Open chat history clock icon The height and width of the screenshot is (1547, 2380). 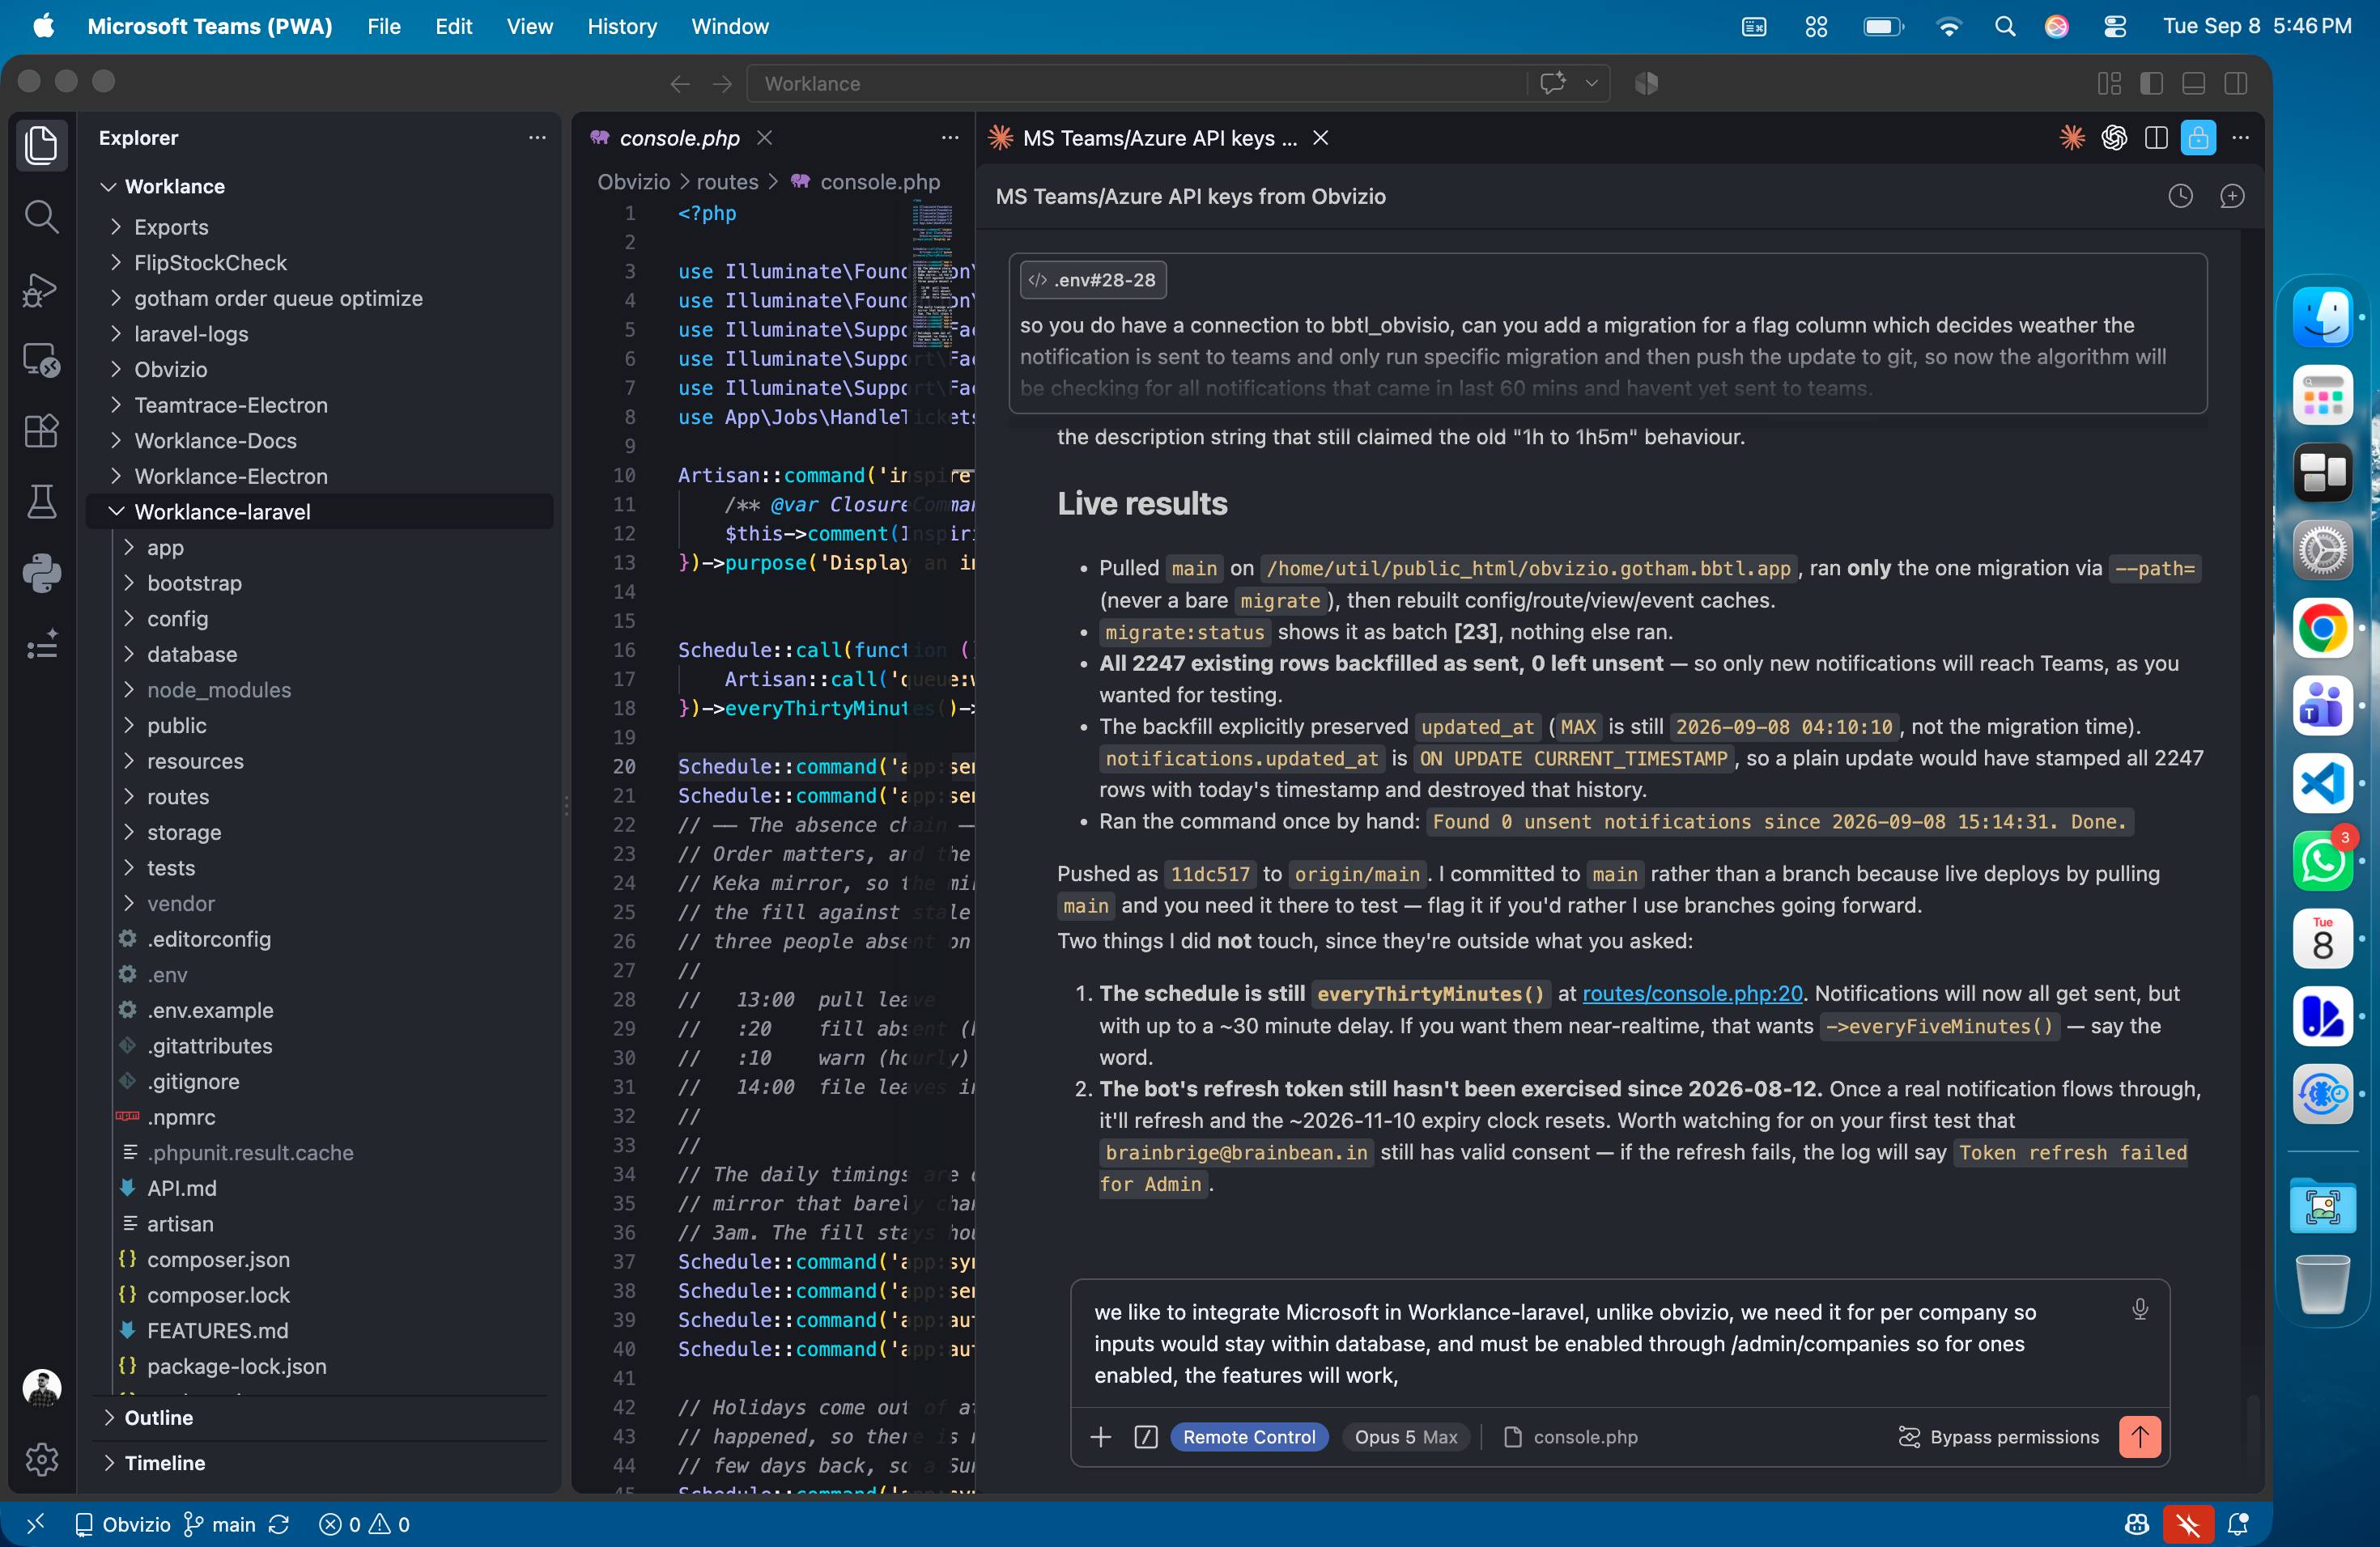[x=2180, y=197]
